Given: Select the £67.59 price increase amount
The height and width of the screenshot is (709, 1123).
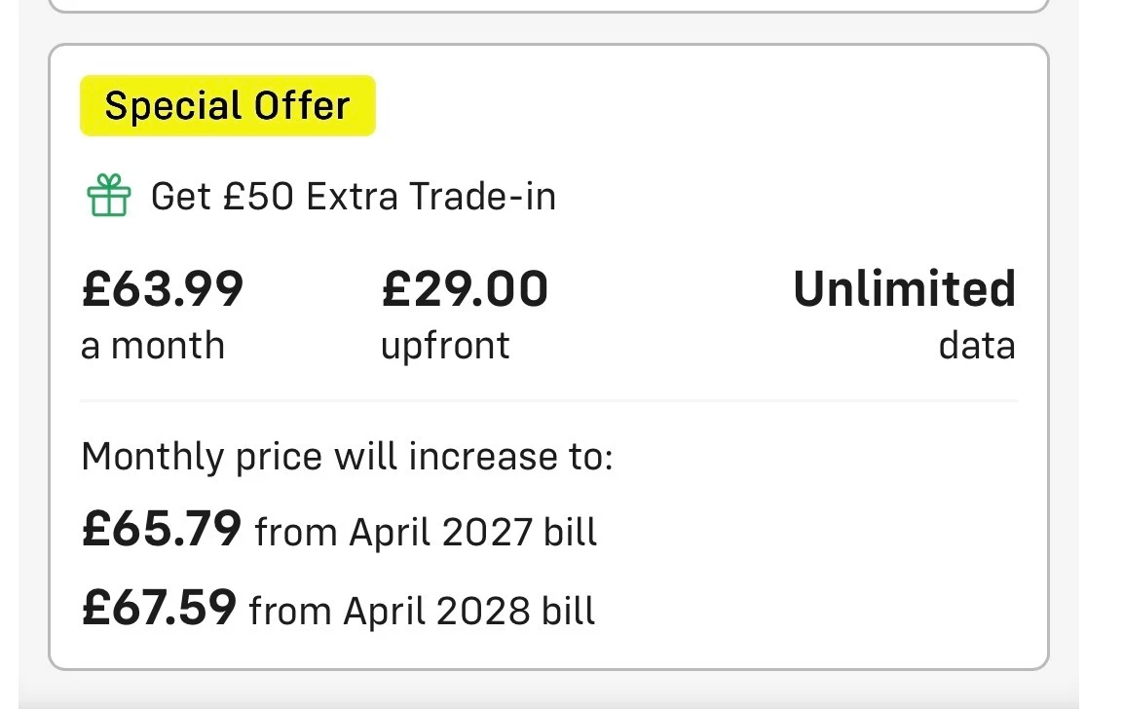Looking at the screenshot, I should point(159,608).
